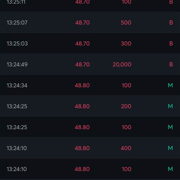The height and width of the screenshot is (180, 180).
Task: Click the partially visible B marker at 13:25:11
Action: tap(171, 2)
